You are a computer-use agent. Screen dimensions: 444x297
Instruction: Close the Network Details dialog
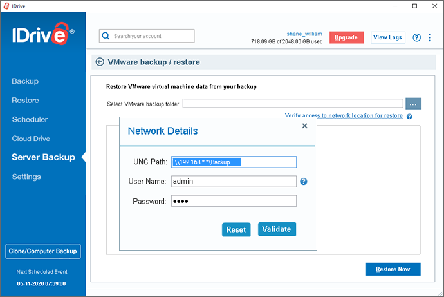click(304, 126)
